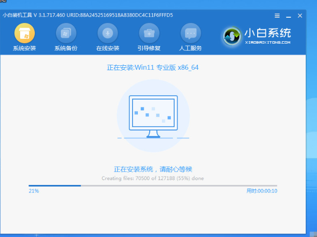Click the 正在安装系统，请耐心等候 message
Image resolution: width=317 pixels, height=237 pixels.
(153, 169)
